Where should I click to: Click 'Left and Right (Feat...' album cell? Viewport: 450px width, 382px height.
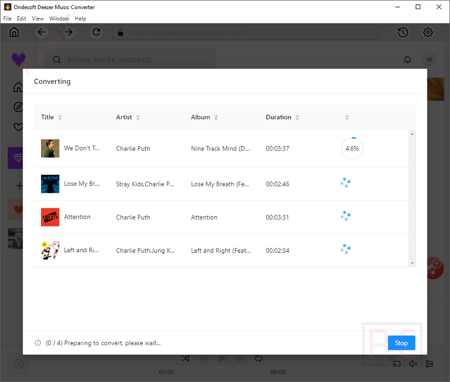click(220, 251)
